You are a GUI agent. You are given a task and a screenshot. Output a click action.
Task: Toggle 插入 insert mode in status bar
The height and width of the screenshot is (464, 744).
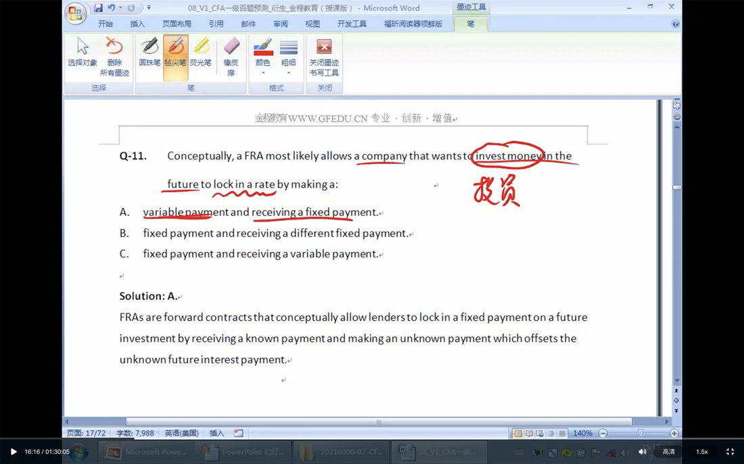[217, 433]
